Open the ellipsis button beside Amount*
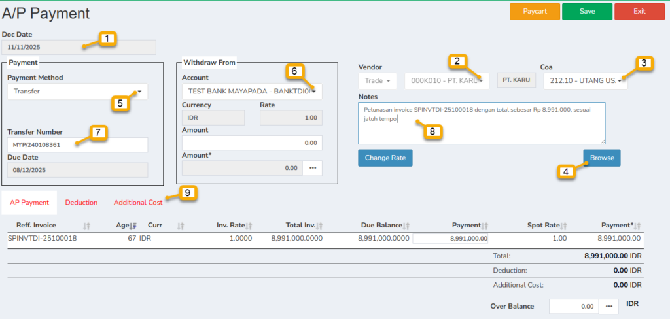Screen dimensions: 670x319 click(x=312, y=168)
